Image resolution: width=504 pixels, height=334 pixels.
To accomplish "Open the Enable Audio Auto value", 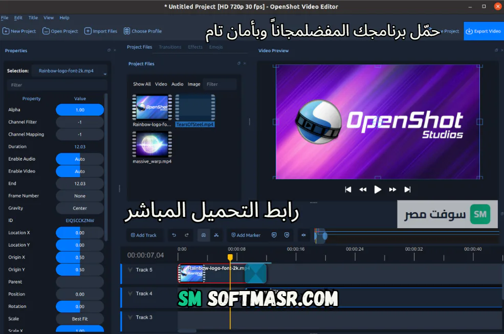I will [80, 159].
